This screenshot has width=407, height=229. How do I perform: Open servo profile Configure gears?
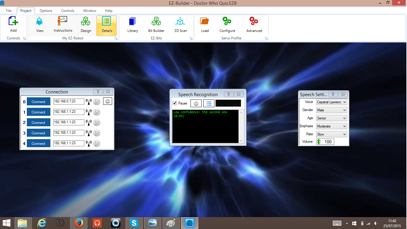click(227, 21)
